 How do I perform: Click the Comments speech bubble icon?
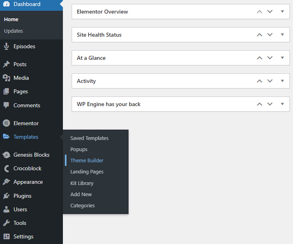(x=6, y=105)
